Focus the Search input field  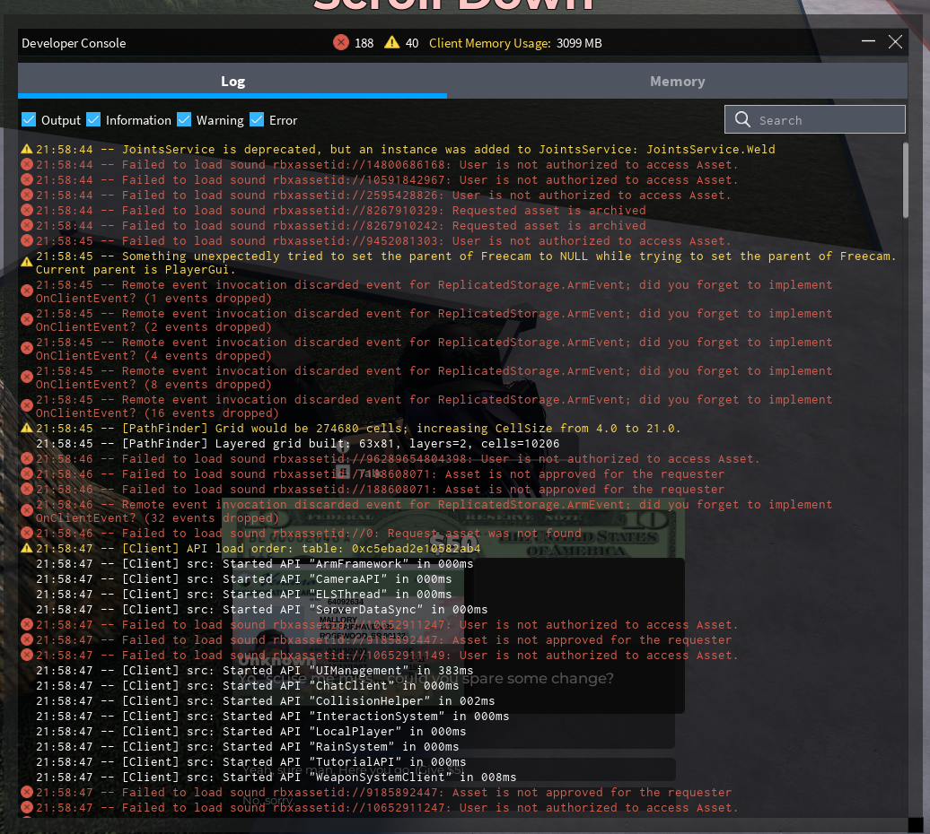(826, 119)
